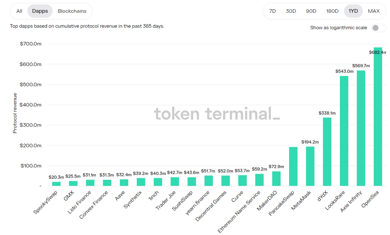The height and width of the screenshot is (235, 390).
Task: Click the Axie Infinity bar
Action: tap(361, 128)
